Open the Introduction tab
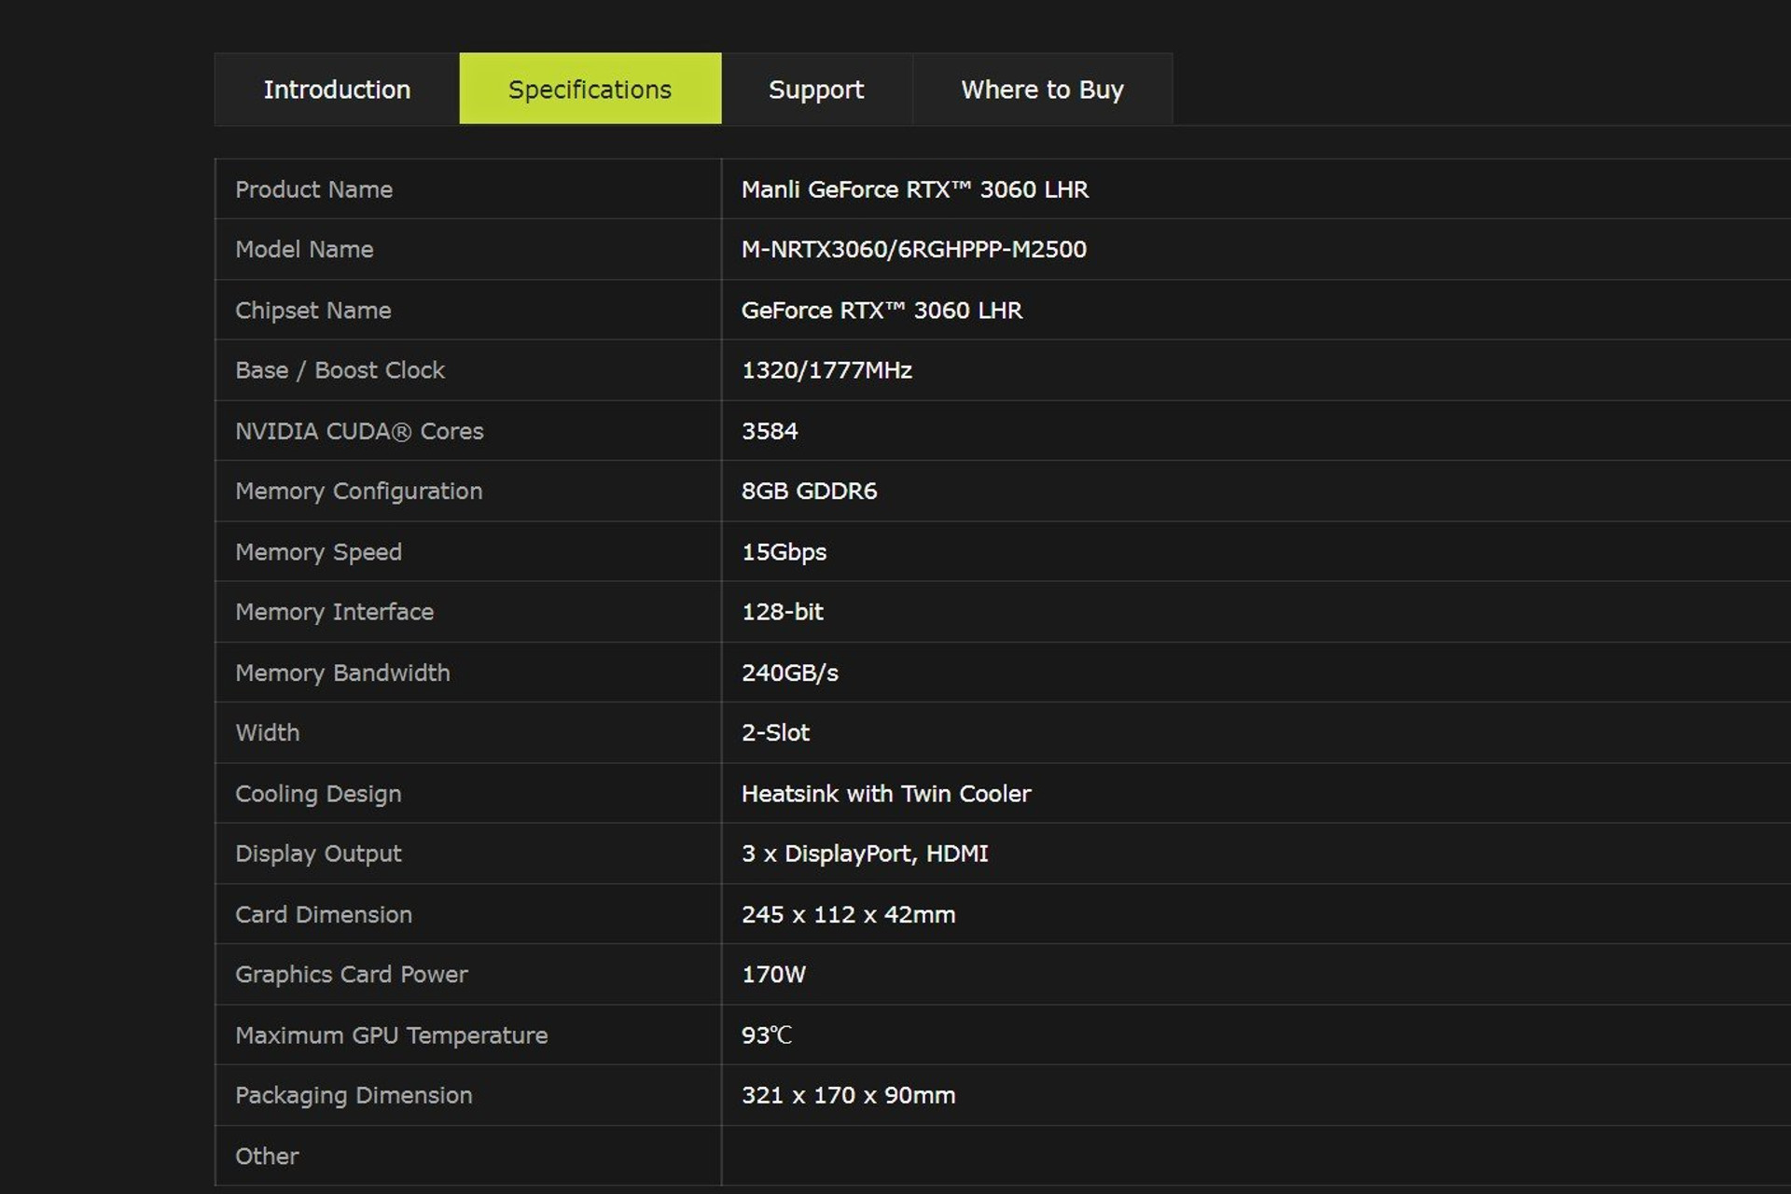 (337, 90)
